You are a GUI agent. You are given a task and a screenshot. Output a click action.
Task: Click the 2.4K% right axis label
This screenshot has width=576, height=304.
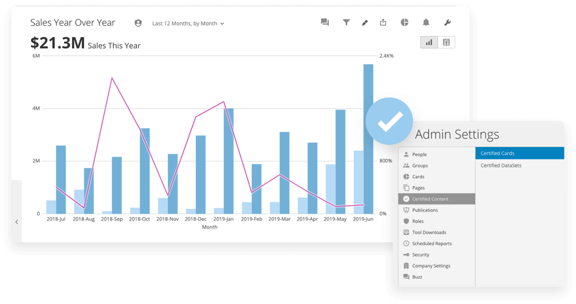pyautogui.click(x=386, y=56)
